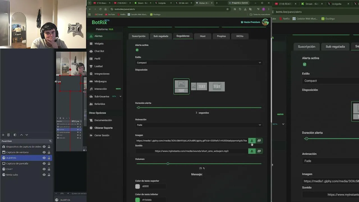The width and height of the screenshot is (359, 202).
Task: Expand the Sub-Usuarios sidebar submenu
Action: point(120,97)
